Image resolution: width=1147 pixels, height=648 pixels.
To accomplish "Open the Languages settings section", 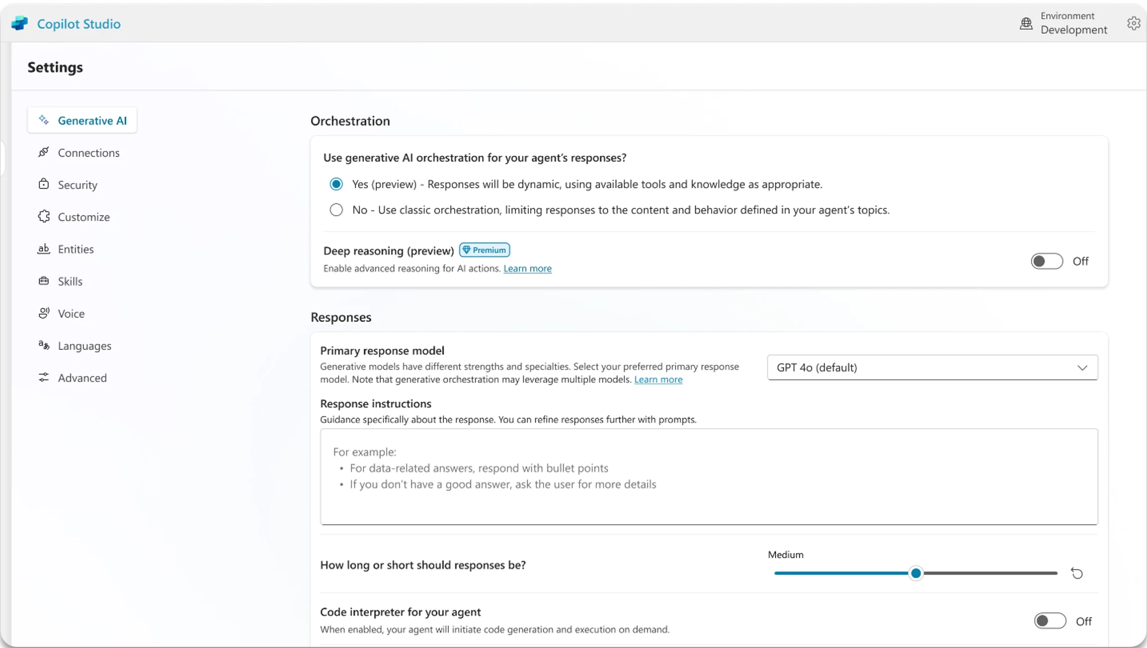I will [x=84, y=345].
